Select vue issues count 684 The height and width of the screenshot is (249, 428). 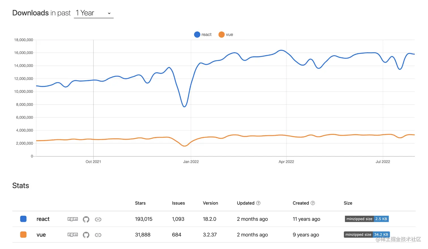[177, 235]
